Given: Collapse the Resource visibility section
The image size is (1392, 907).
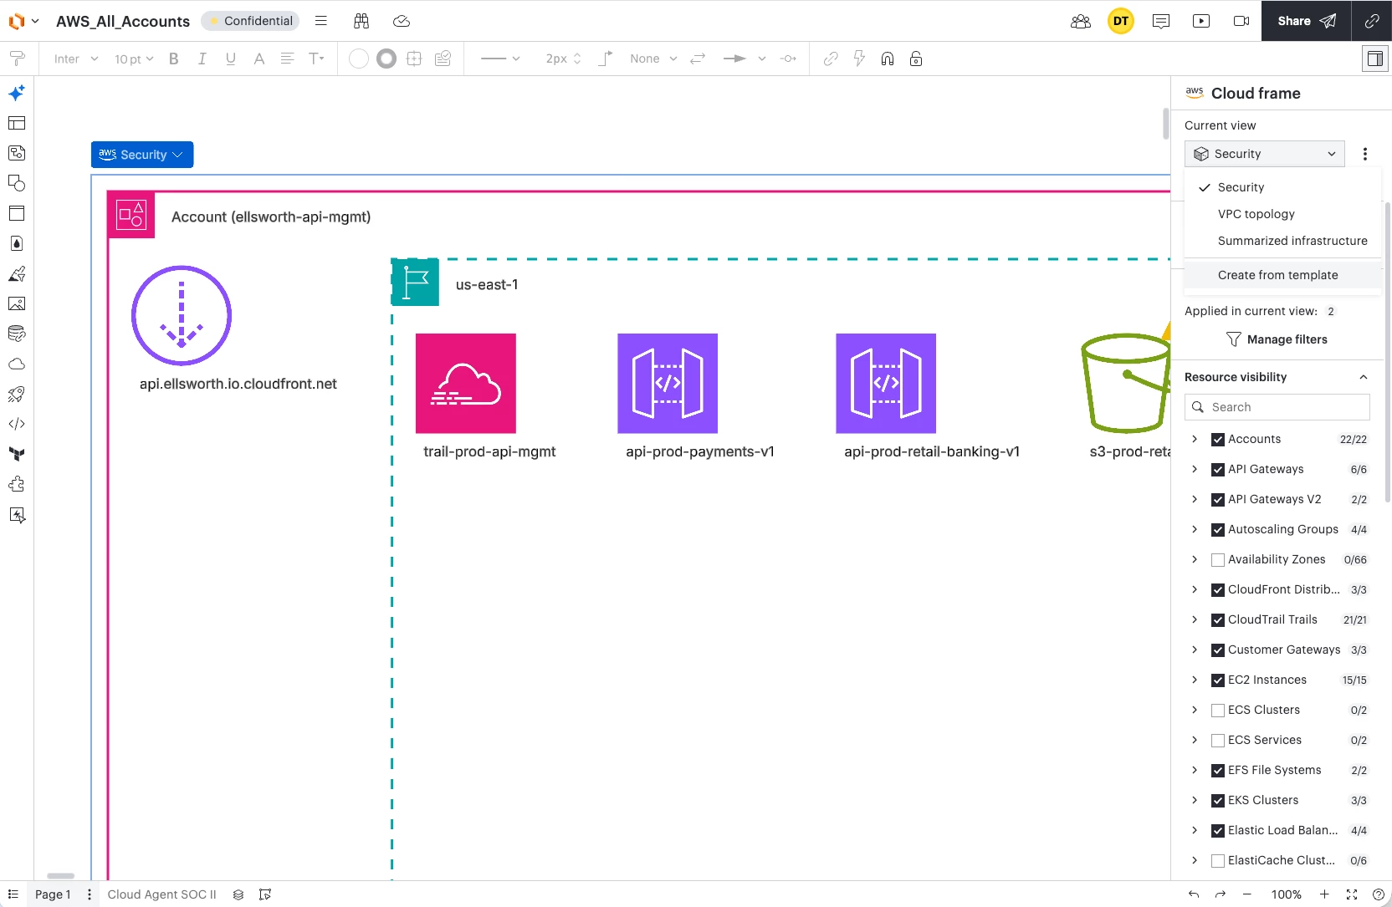Looking at the screenshot, I should coord(1364,377).
